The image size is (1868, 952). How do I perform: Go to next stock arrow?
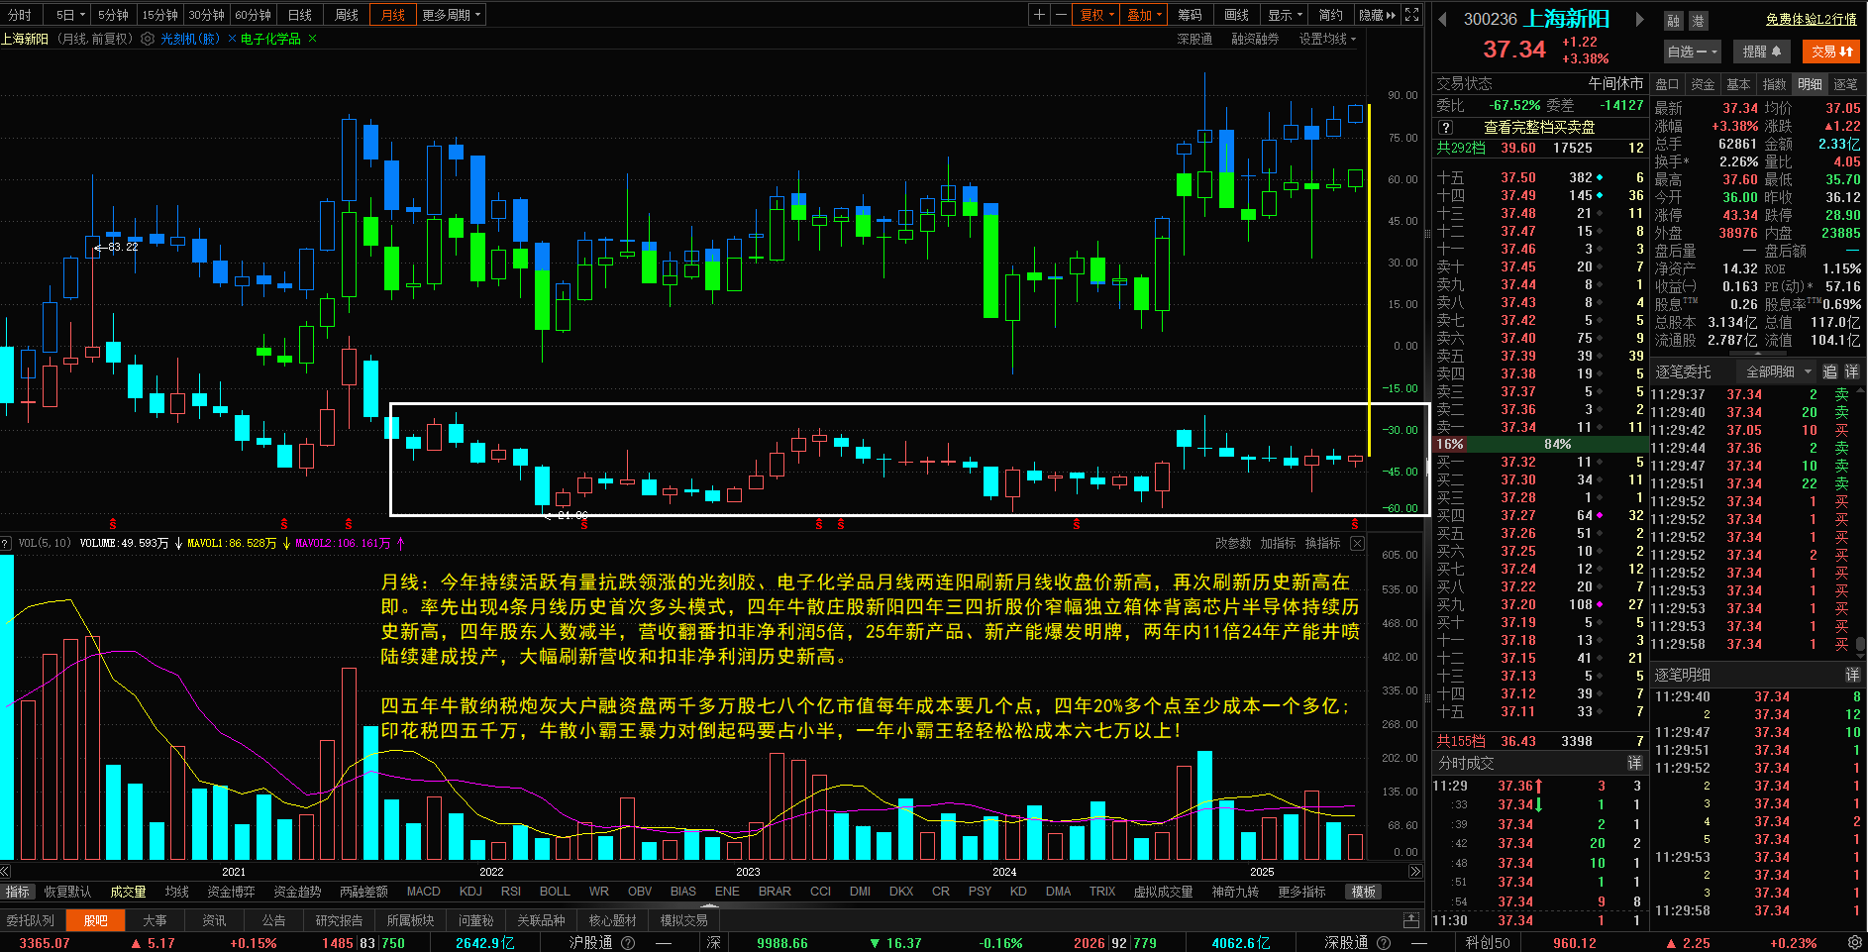click(x=1639, y=19)
